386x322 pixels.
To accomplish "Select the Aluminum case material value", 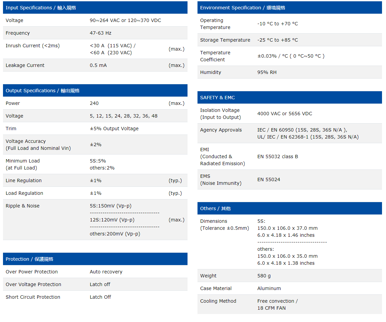I will [269, 288].
